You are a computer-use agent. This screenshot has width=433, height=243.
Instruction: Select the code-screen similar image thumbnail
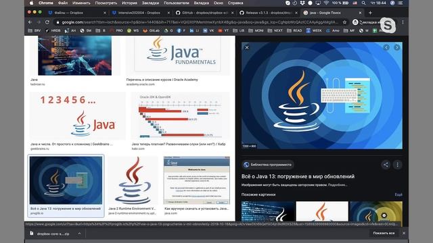click(x=268, y=211)
